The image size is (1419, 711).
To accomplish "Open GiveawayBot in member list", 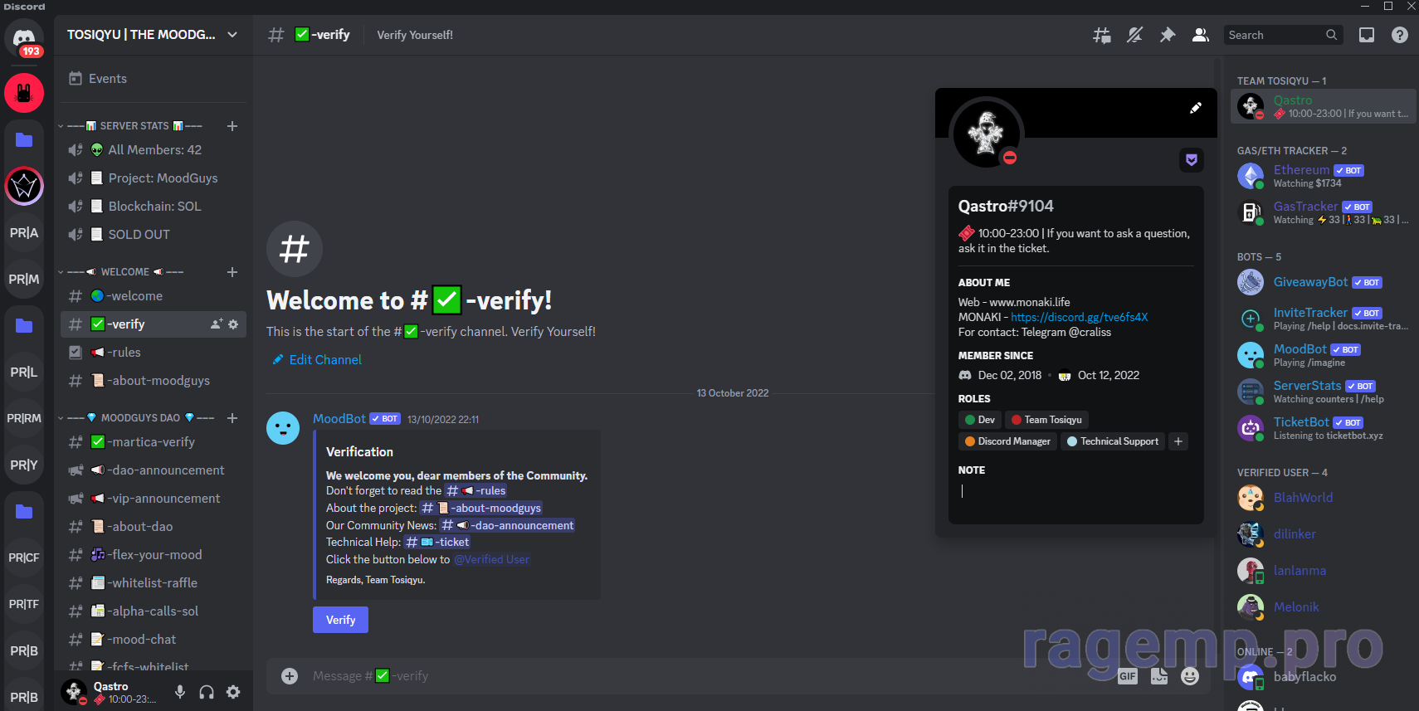I will tap(1324, 282).
